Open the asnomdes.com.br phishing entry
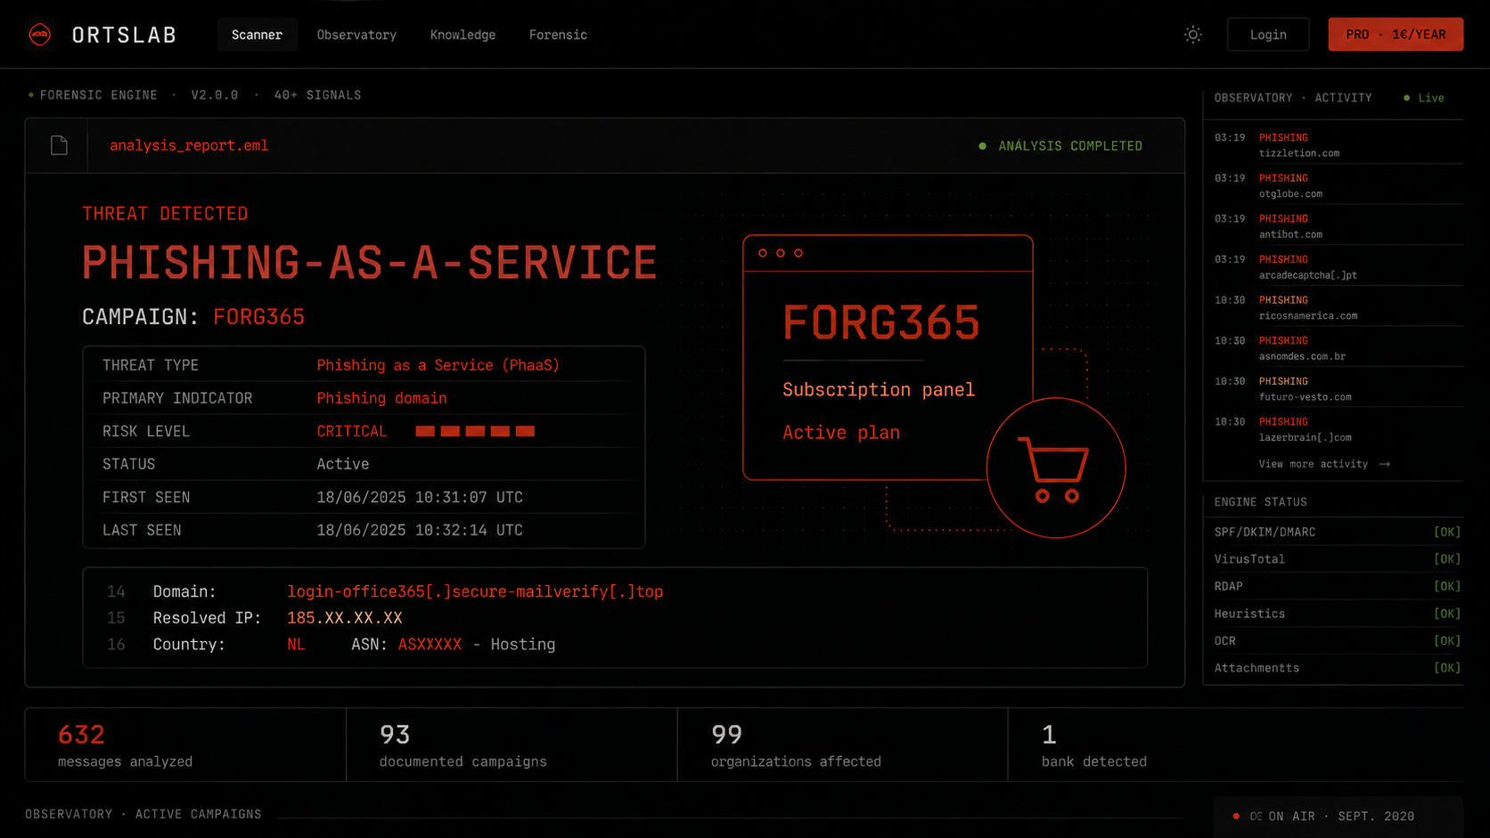The width and height of the screenshot is (1490, 838). pyautogui.click(x=1338, y=348)
